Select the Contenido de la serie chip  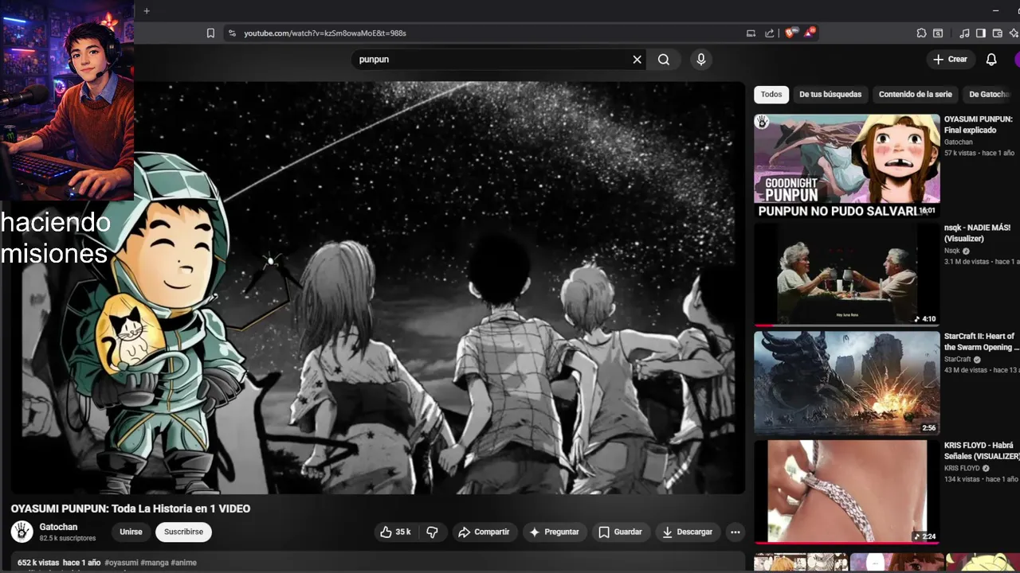tap(915, 95)
